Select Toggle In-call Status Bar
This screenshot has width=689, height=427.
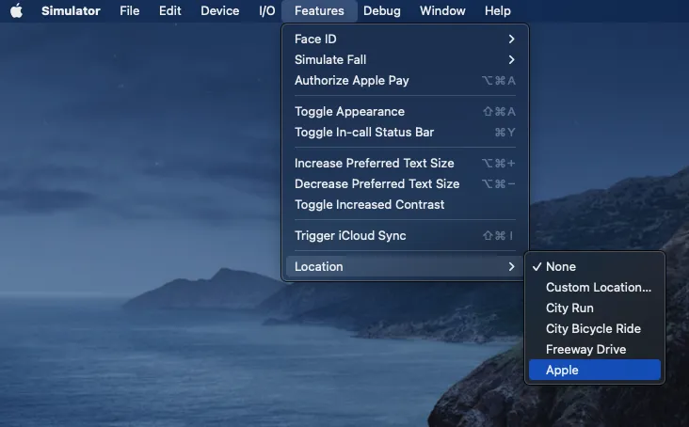[405, 132]
